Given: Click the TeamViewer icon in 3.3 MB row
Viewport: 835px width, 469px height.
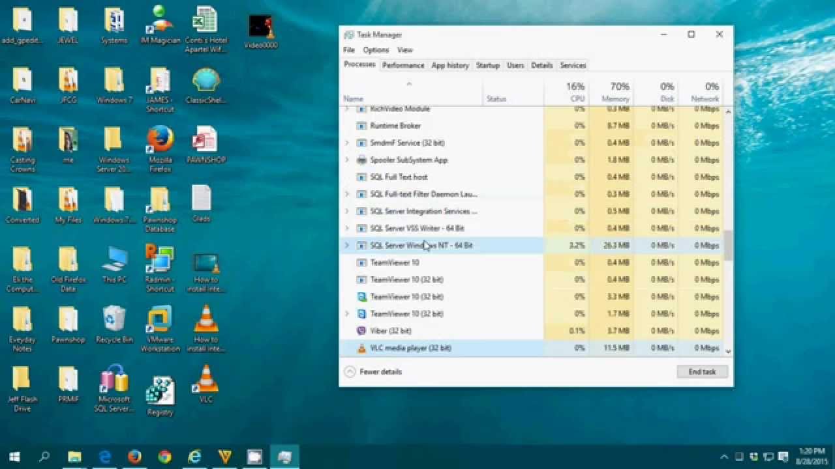Looking at the screenshot, I should [361, 296].
